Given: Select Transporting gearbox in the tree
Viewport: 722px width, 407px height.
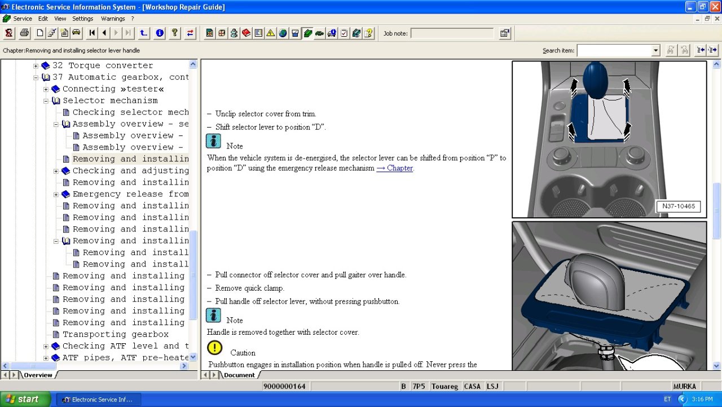Looking at the screenshot, I should point(115,334).
